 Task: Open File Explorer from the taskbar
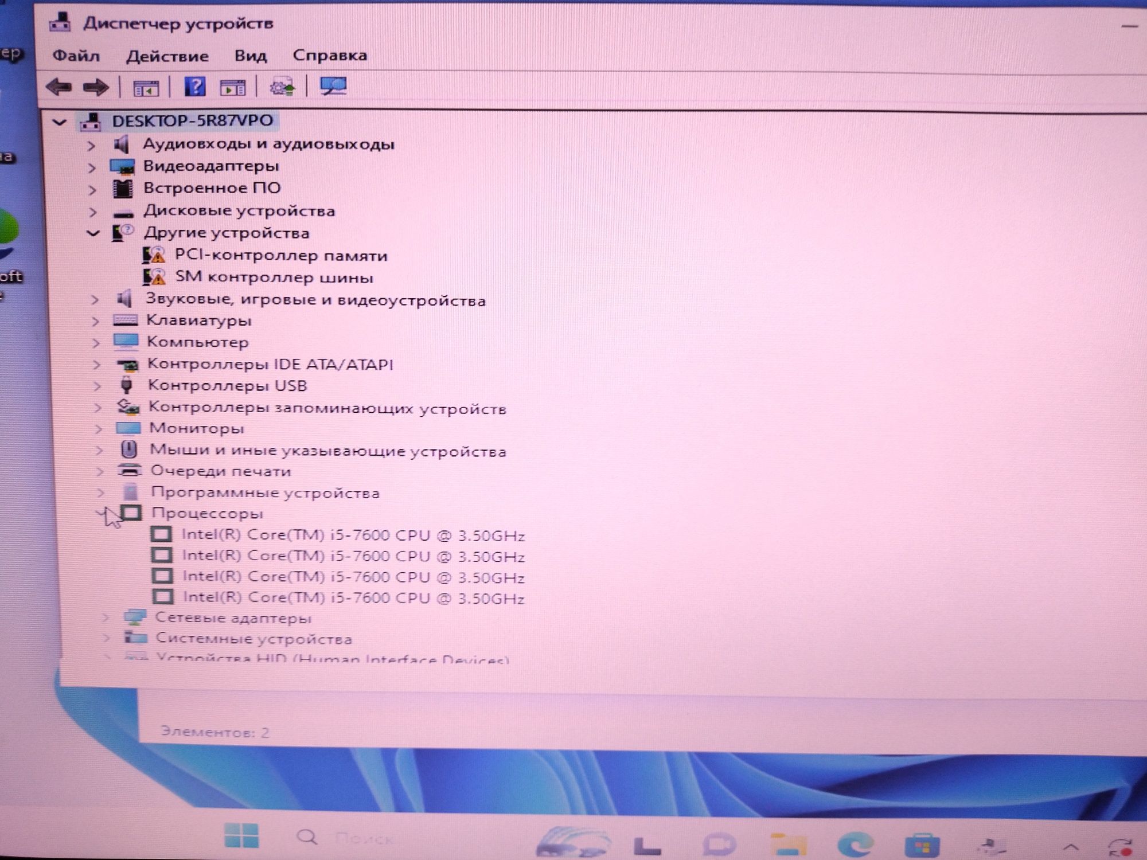(x=788, y=844)
